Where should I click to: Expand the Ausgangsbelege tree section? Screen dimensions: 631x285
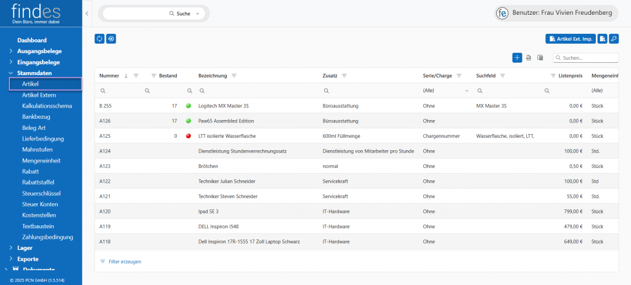point(11,51)
